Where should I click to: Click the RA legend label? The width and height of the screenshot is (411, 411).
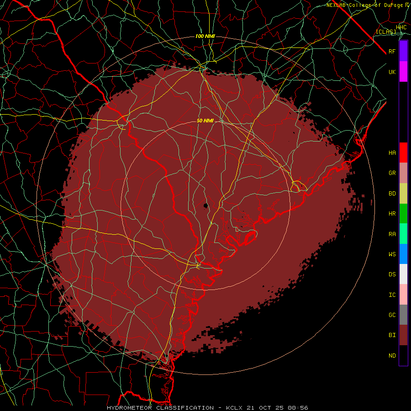(x=392, y=234)
